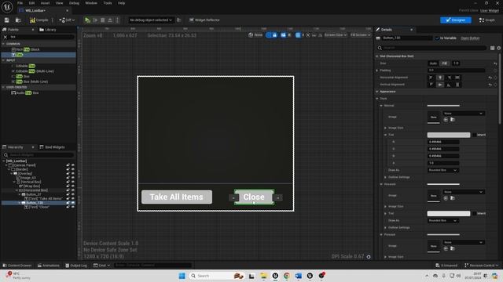Open the Edit menu

coord(31,3)
